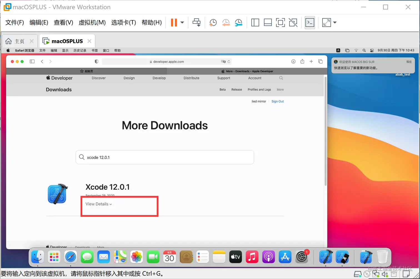Reload the developer.apple.com page
420x279 pixels.
click(x=229, y=62)
